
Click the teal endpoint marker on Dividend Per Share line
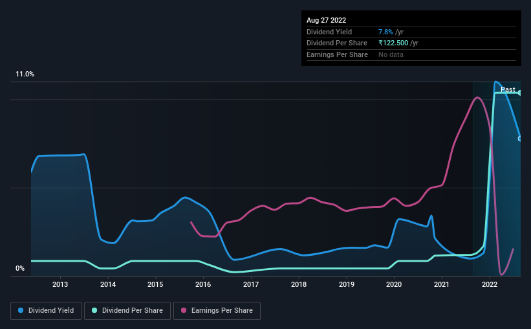point(519,93)
